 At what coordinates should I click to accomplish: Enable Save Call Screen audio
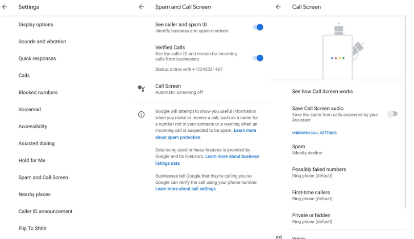click(x=392, y=114)
